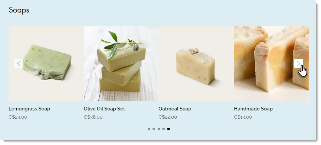Select the second pagination dot
The image size is (321, 145).
(154, 129)
